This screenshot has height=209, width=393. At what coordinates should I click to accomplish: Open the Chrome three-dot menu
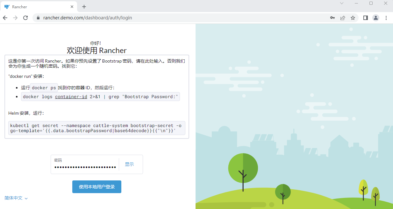tap(386, 18)
